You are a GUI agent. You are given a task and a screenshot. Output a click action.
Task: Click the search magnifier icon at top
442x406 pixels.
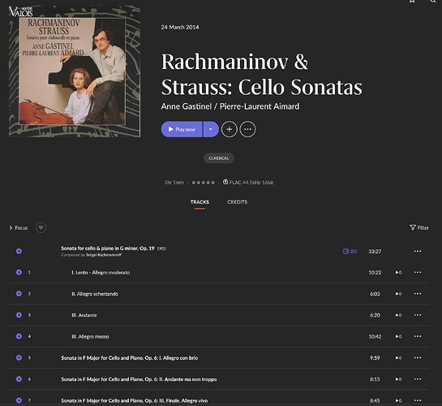click(433, 1)
